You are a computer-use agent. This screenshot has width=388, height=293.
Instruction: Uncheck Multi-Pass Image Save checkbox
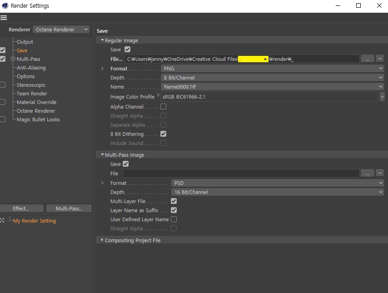click(x=126, y=164)
